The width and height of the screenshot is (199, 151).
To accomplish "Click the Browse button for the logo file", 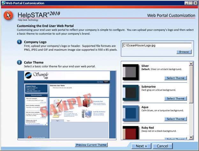I will (x=184, y=52).
